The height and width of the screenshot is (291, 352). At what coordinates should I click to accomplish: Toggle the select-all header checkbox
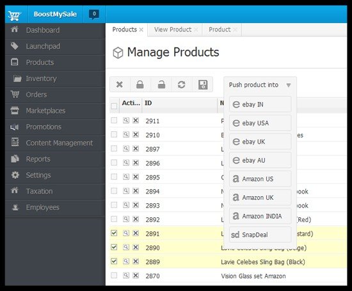pos(114,106)
